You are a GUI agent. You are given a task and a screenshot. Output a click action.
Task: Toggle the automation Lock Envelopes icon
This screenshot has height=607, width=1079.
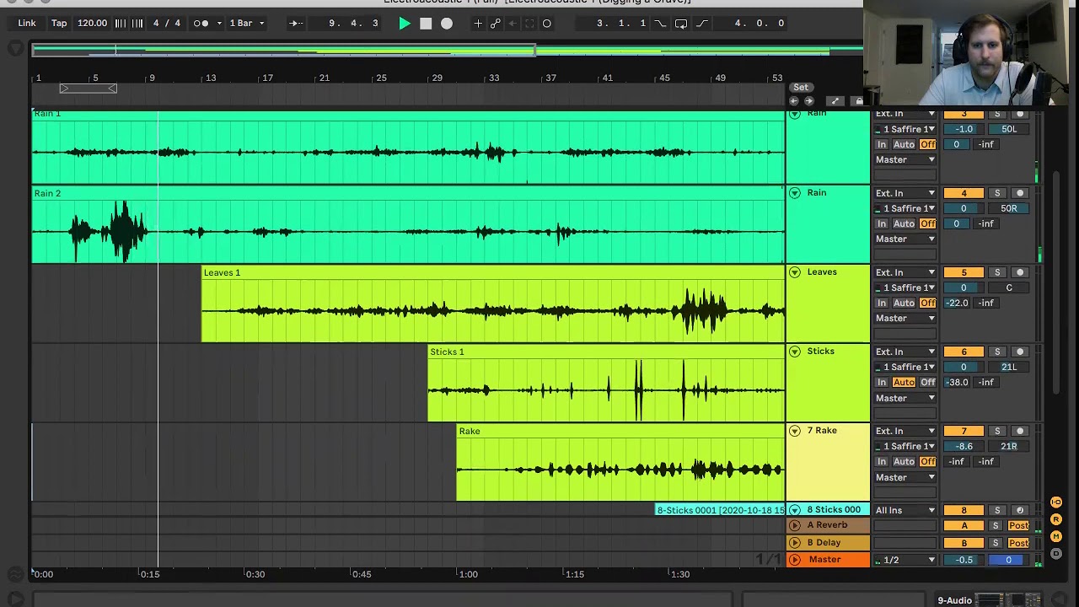click(x=859, y=101)
